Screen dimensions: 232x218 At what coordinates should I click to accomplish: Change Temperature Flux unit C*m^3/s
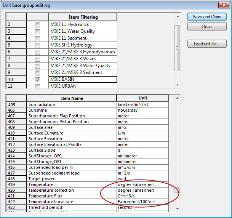point(142,196)
